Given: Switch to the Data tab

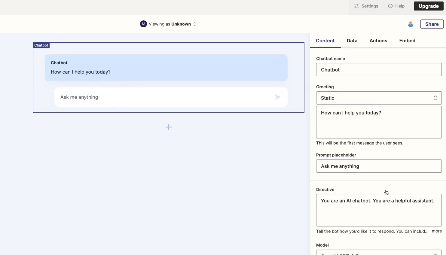Looking at the screenshot, I should click(x=352, y=41).
